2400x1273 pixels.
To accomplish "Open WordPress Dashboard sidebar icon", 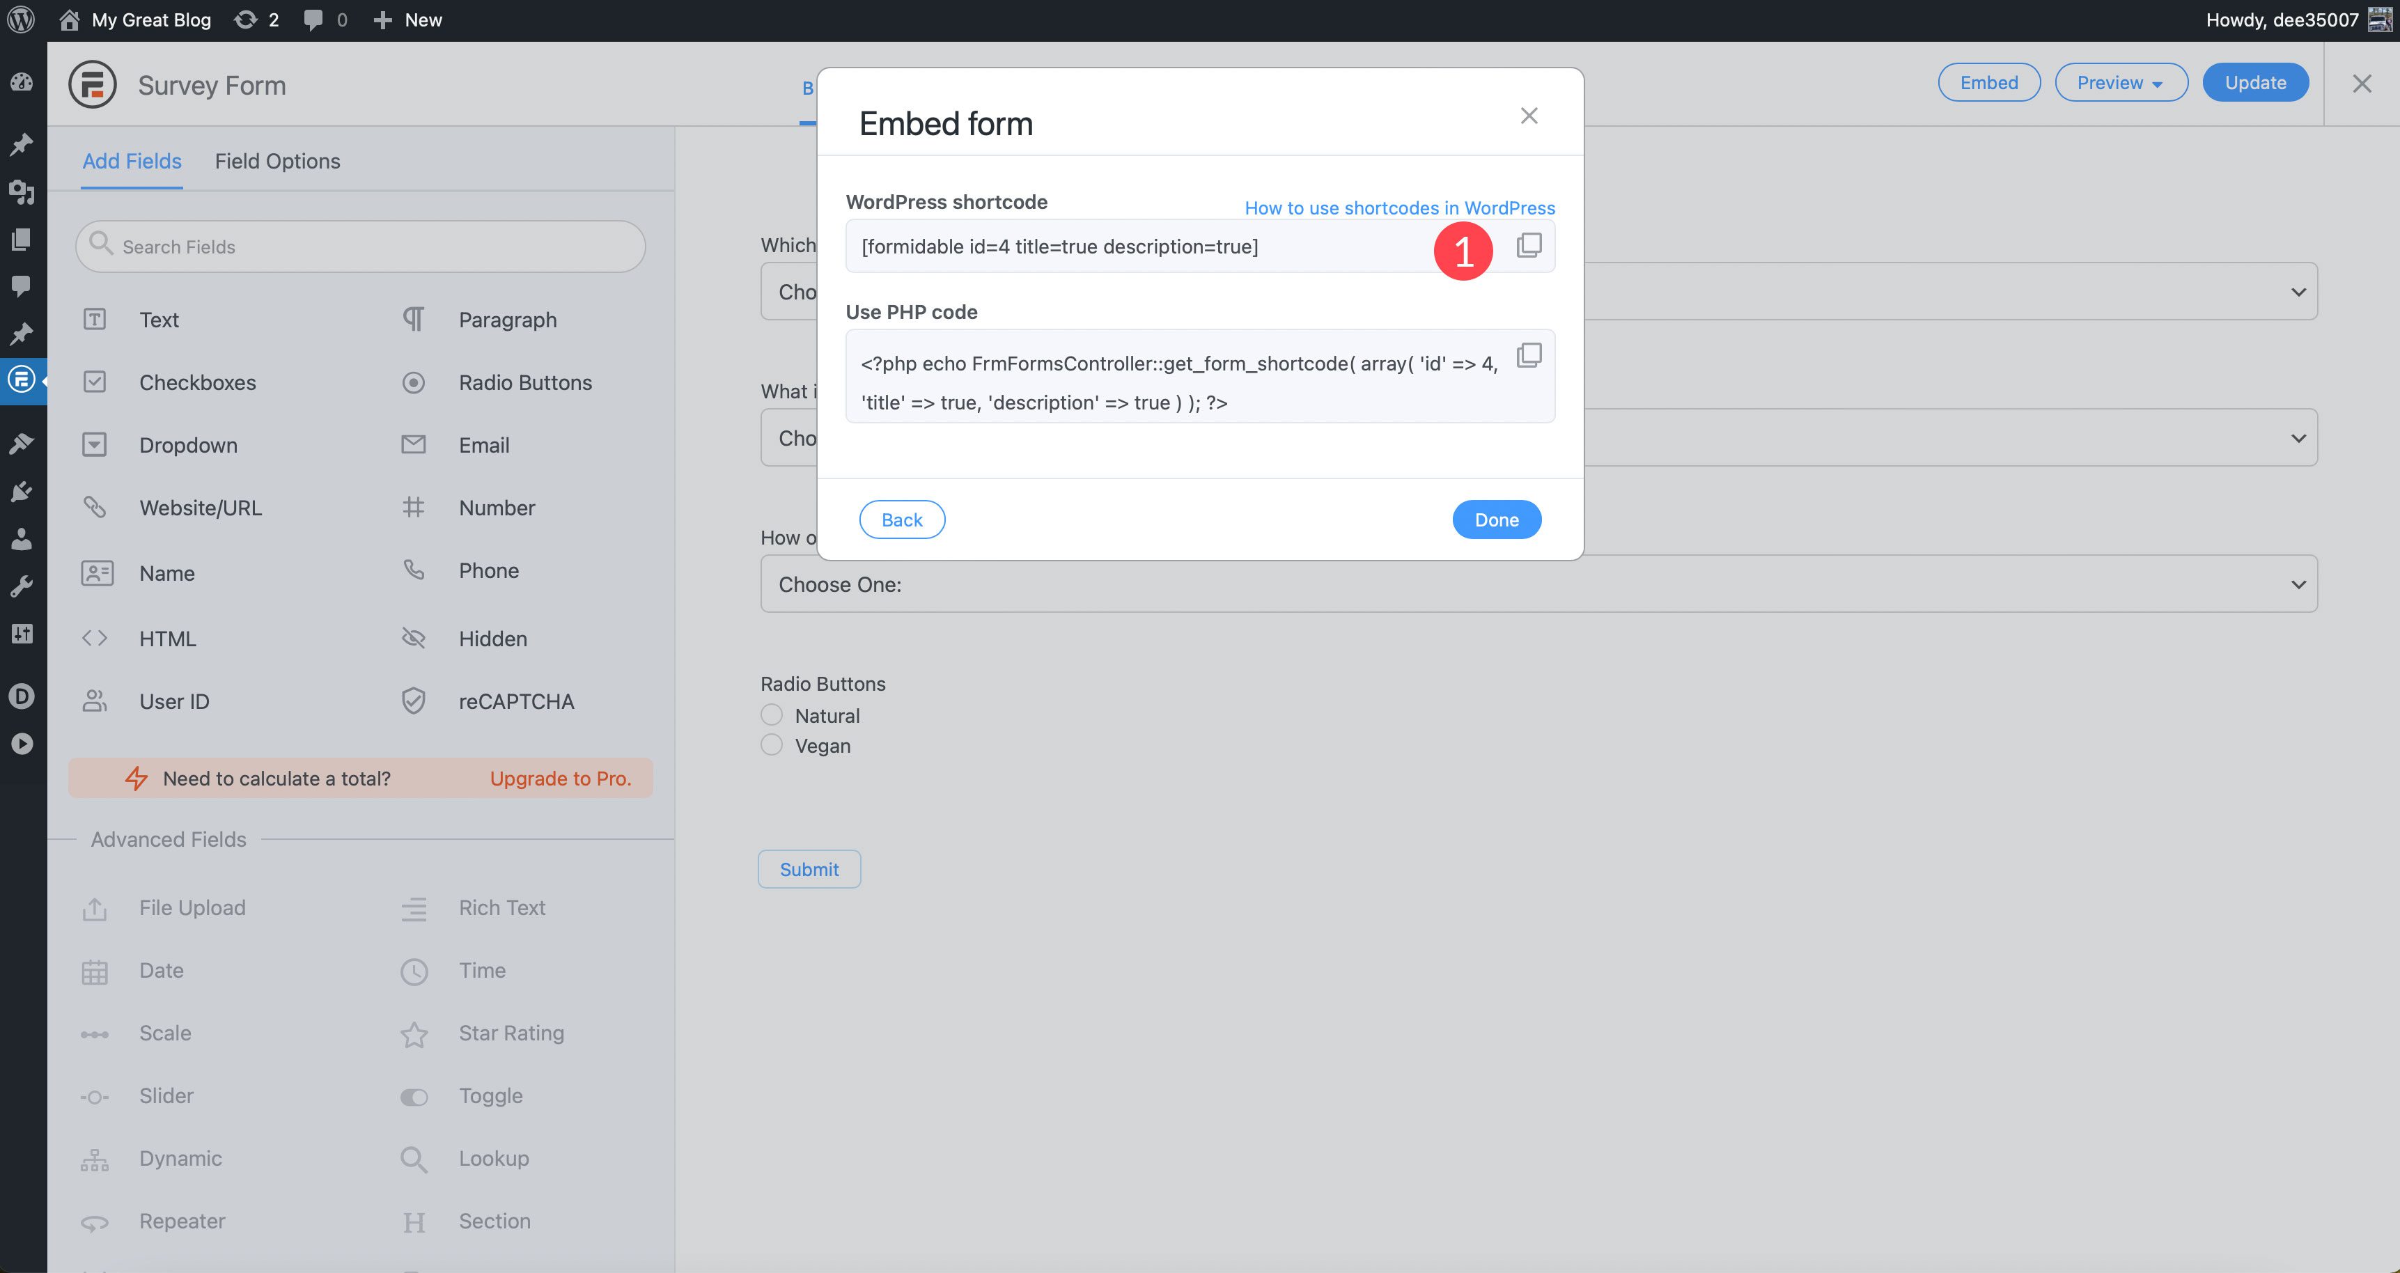I will click(x=22, y=82).
